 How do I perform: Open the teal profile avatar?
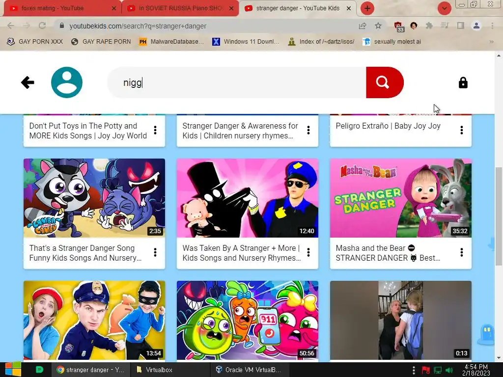(67, 82)
